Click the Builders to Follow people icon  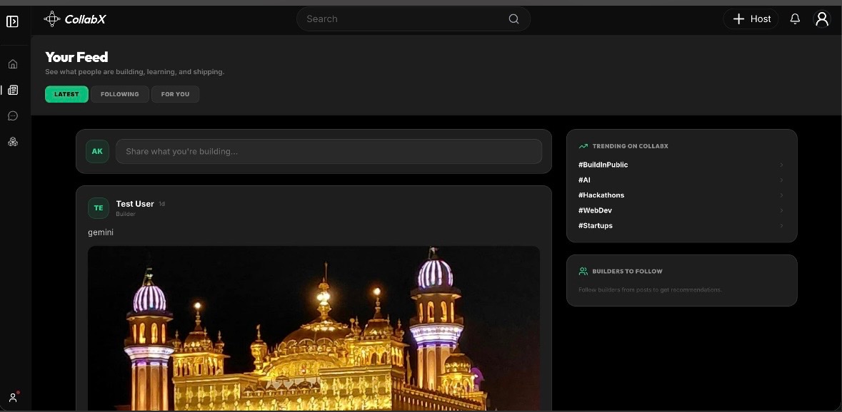[x=583, y=271]
